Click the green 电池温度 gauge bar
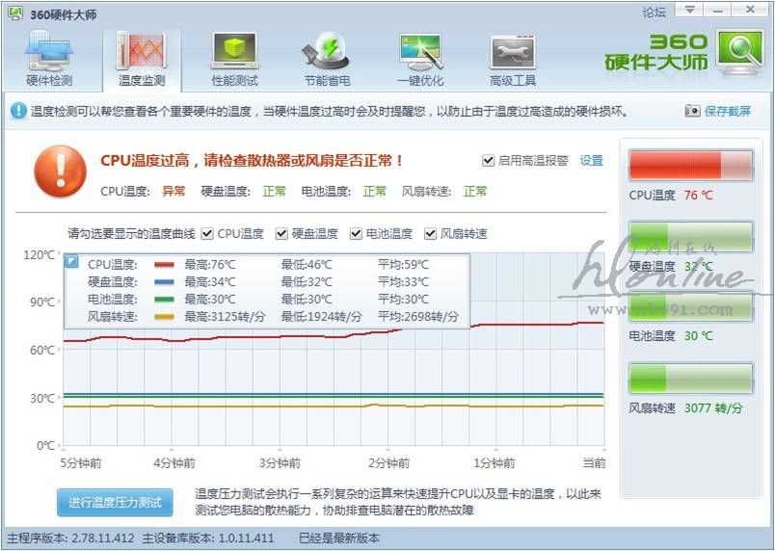 click(x=690, y=307)
